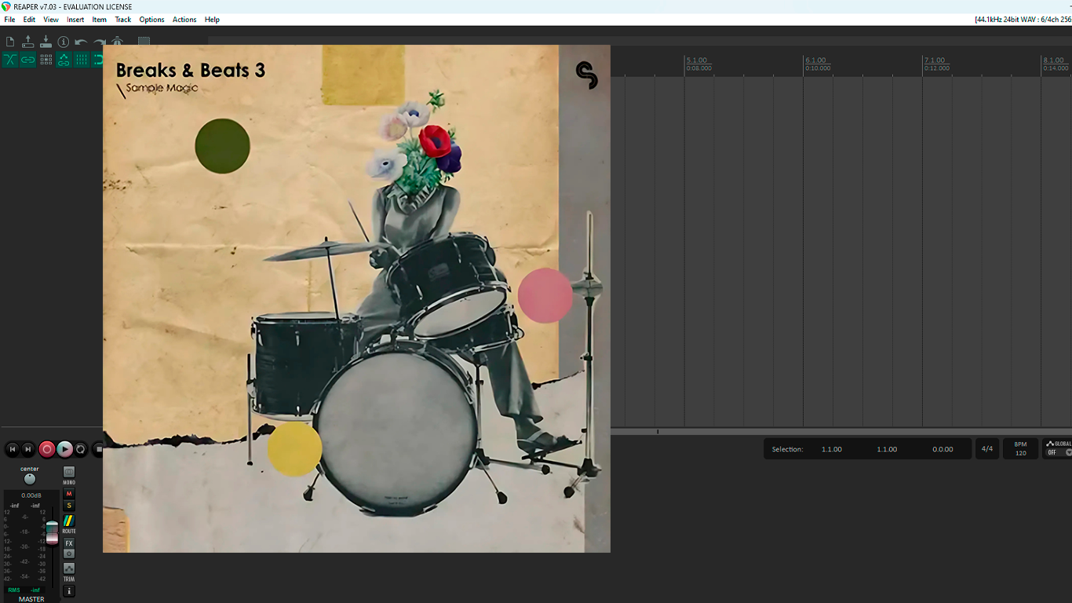The height and width of the screenshot is (603, 1072).
Task: Click the horizontal scrollbar below the arrange view
Action: pyautogui.click(x=841, y=431)
